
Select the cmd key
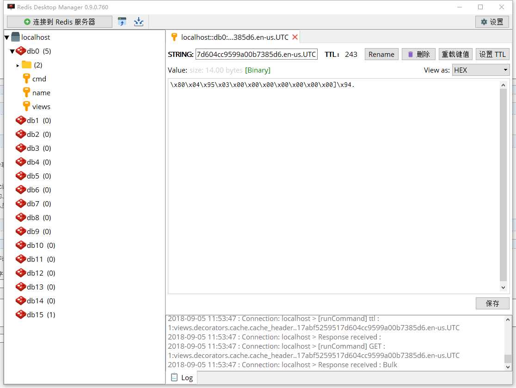point(39,79)
